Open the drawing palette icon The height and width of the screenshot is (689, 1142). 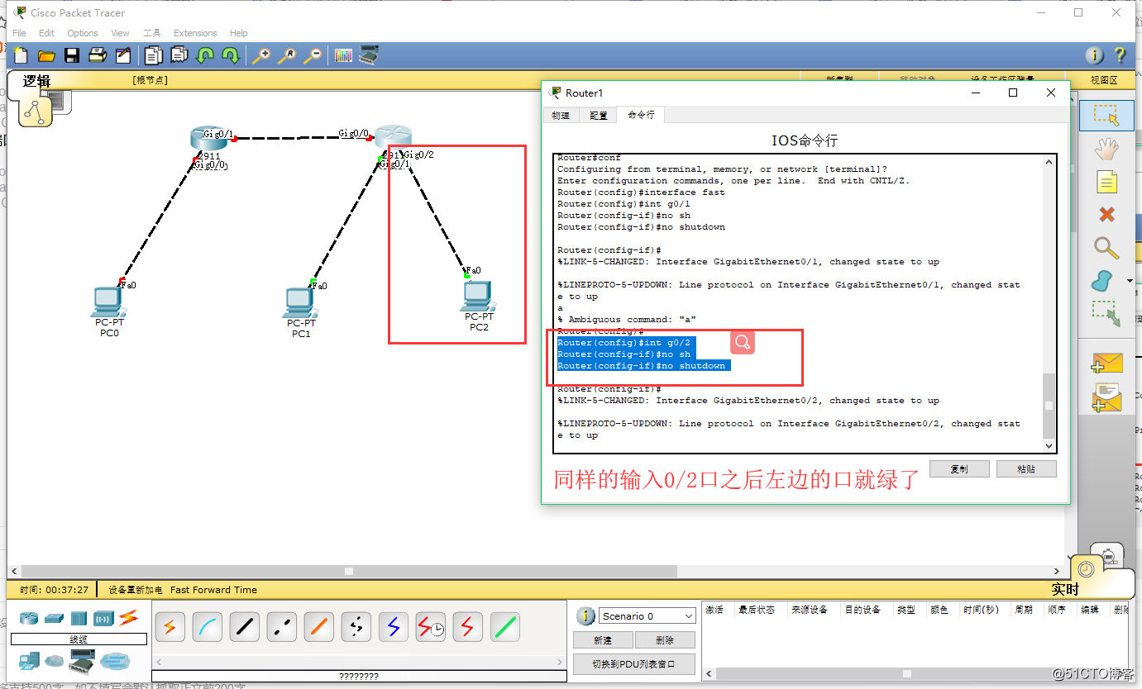pos(343,55)
